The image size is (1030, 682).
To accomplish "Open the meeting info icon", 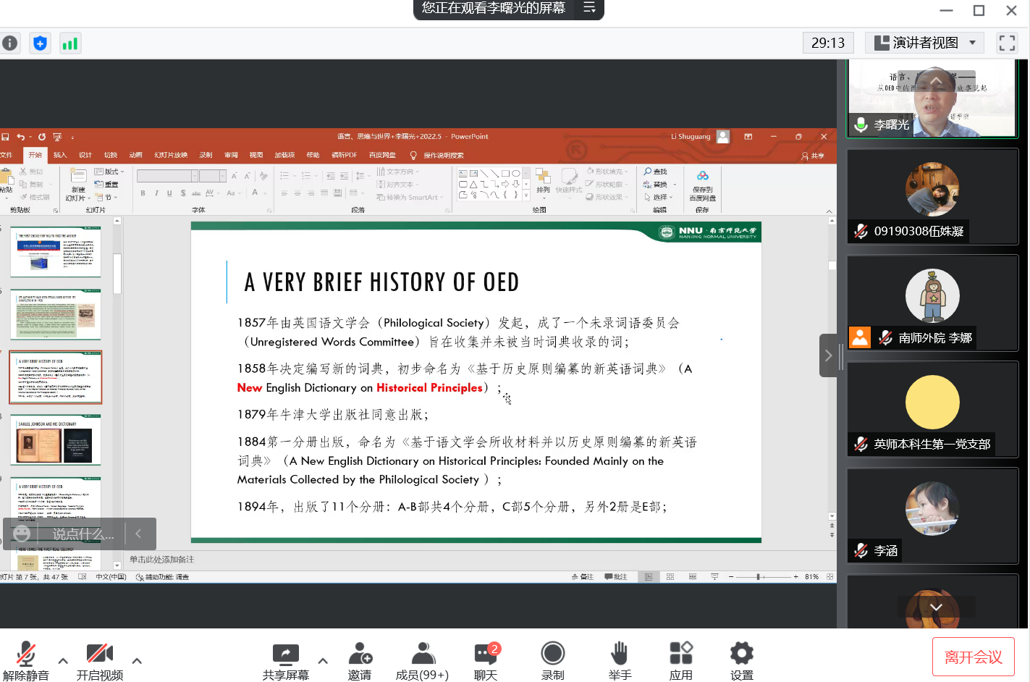I will (x=9, y=43).
